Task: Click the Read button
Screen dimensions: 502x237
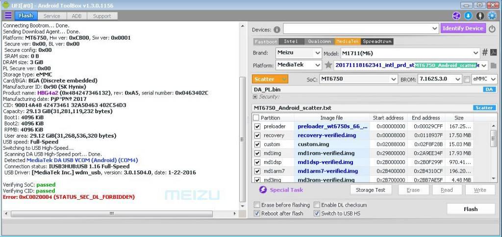Action: [x=447, y=190]
